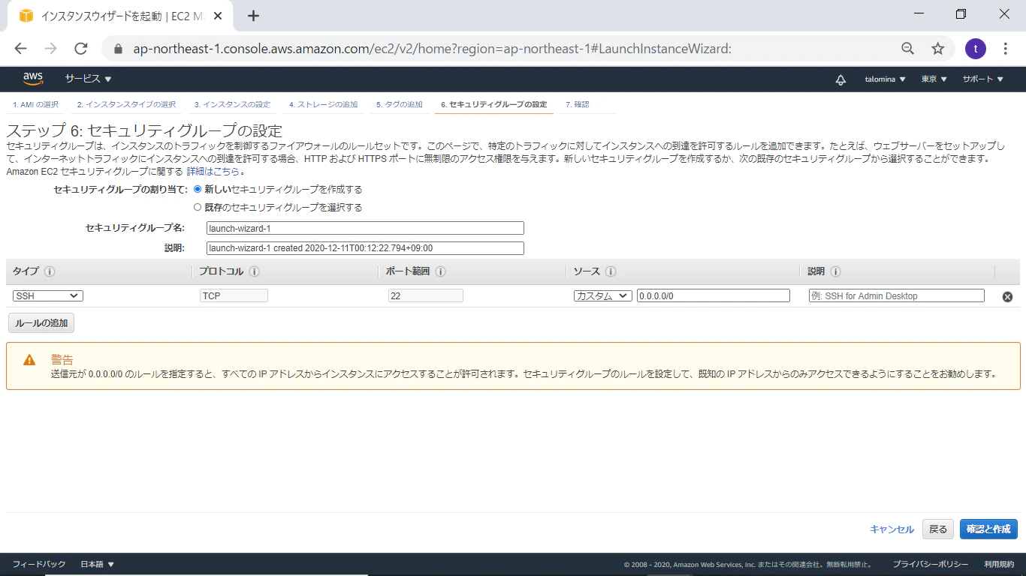The image size is (1026, 576).
Task: Click info icon next to ソース header
Action: click(x=611, y=271)
